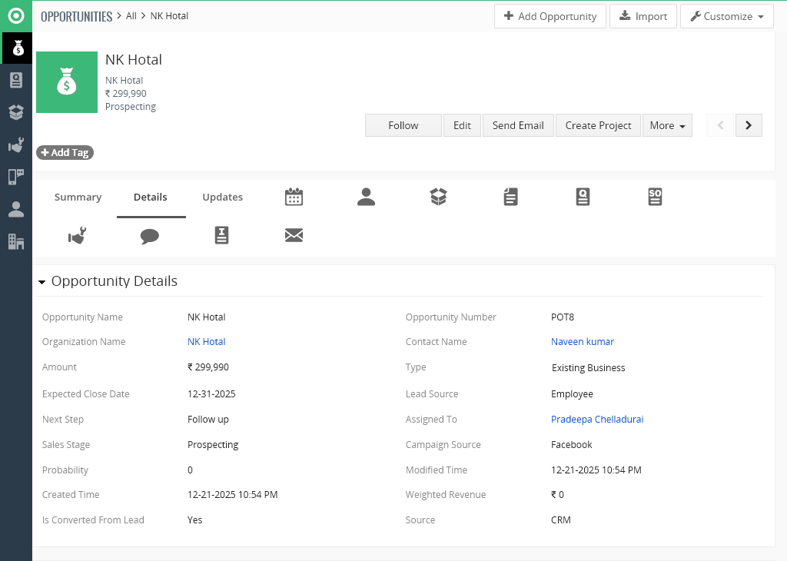Viewport: 787px width, 561px height.
Task: Open the Emails envelope tab icon
Action: [x=294, y=235]
